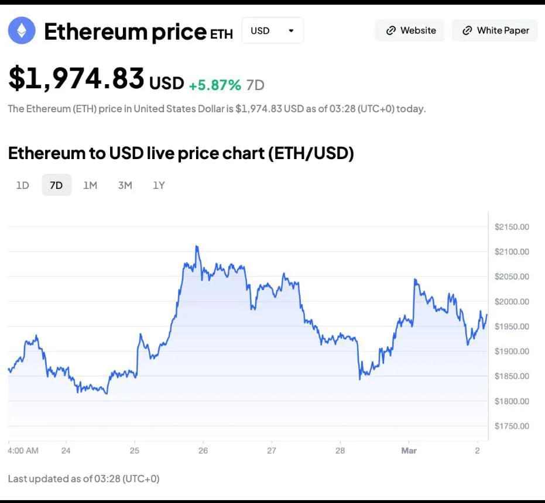Click the Mar date marker on x-axis
Image resolution: width=545 pixels, height=503 pixels.
click(x=409, y=451)
